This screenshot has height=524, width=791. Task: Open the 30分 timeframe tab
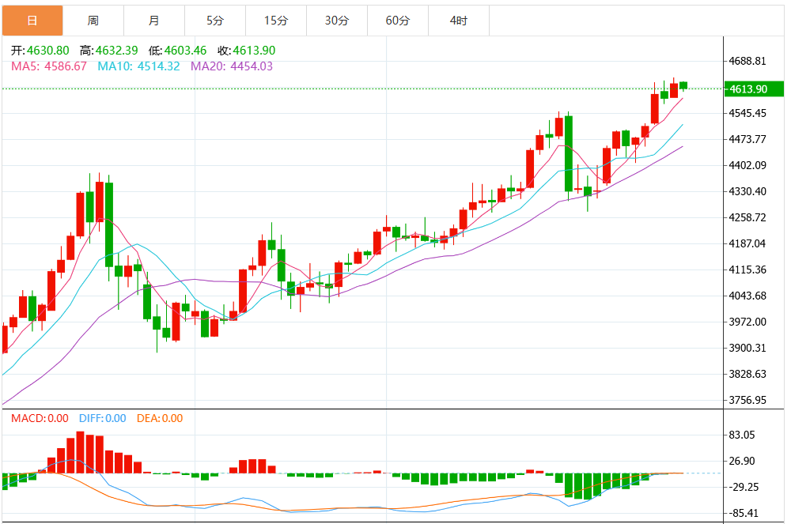pos(337,21)
